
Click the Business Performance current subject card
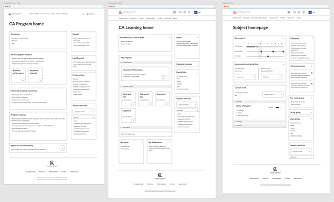click(144, 73)
